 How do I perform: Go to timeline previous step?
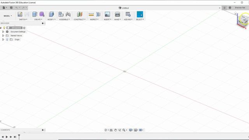click(3, 137)
